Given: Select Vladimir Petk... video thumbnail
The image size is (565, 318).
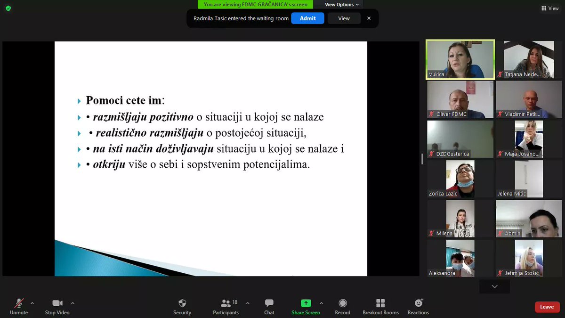Looking at the screenshot, I should point(529,99).
